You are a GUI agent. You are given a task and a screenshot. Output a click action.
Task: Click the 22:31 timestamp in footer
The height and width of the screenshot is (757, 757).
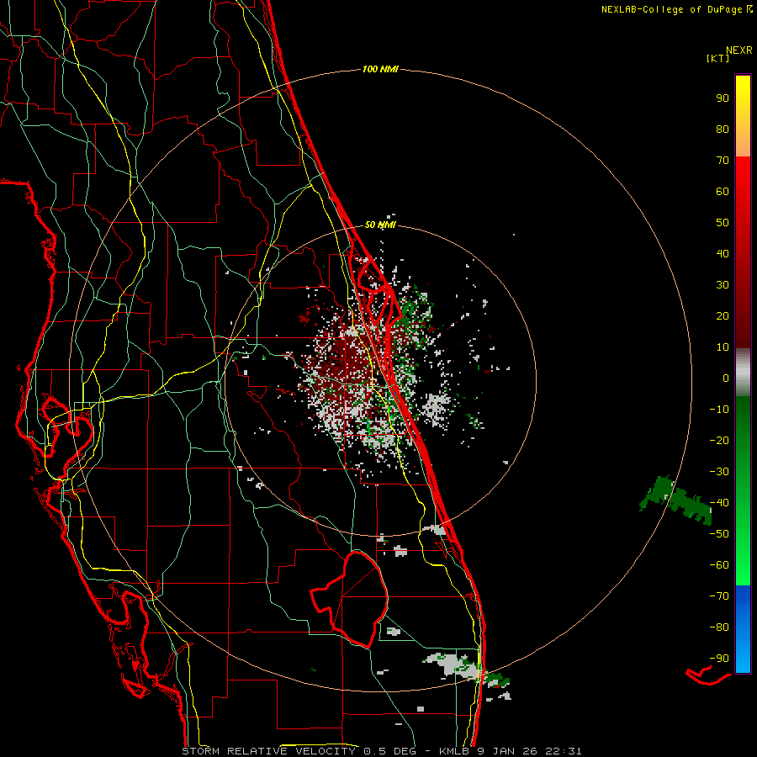click(x=563, y=751)
